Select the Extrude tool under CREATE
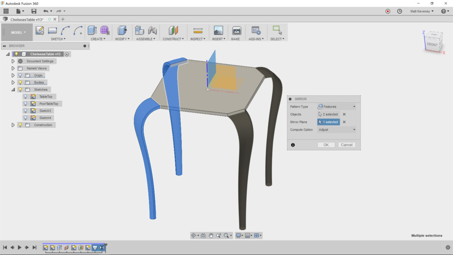 click(92, 30)
